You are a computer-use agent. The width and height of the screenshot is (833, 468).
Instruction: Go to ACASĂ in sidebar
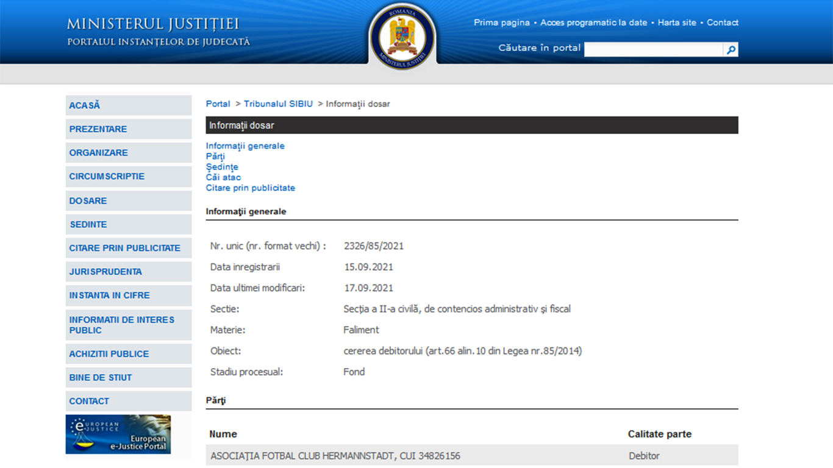(129, 105)
